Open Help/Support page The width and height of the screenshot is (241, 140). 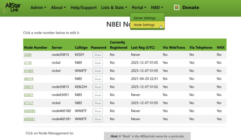[x=84, y=8]
